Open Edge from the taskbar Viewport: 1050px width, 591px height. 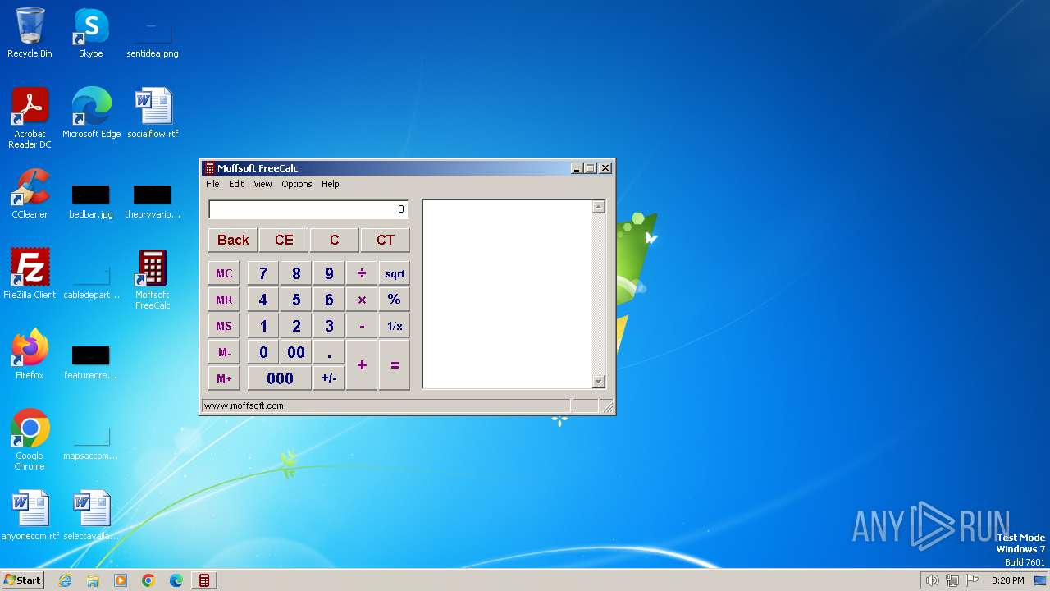pyautogui.click(x=176, y=580)
